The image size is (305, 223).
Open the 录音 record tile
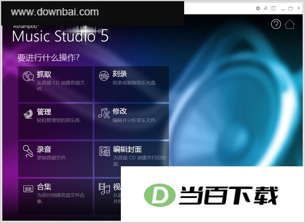(x=55, y=159)
